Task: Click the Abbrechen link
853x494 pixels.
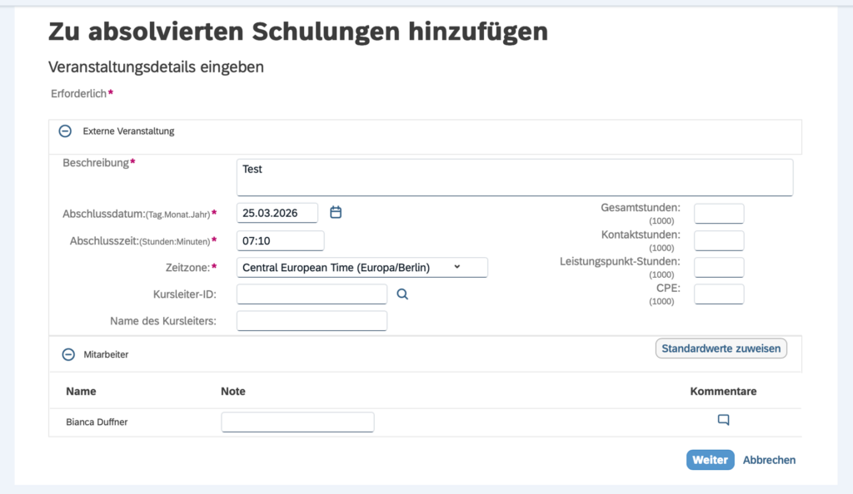Action: 769,460
